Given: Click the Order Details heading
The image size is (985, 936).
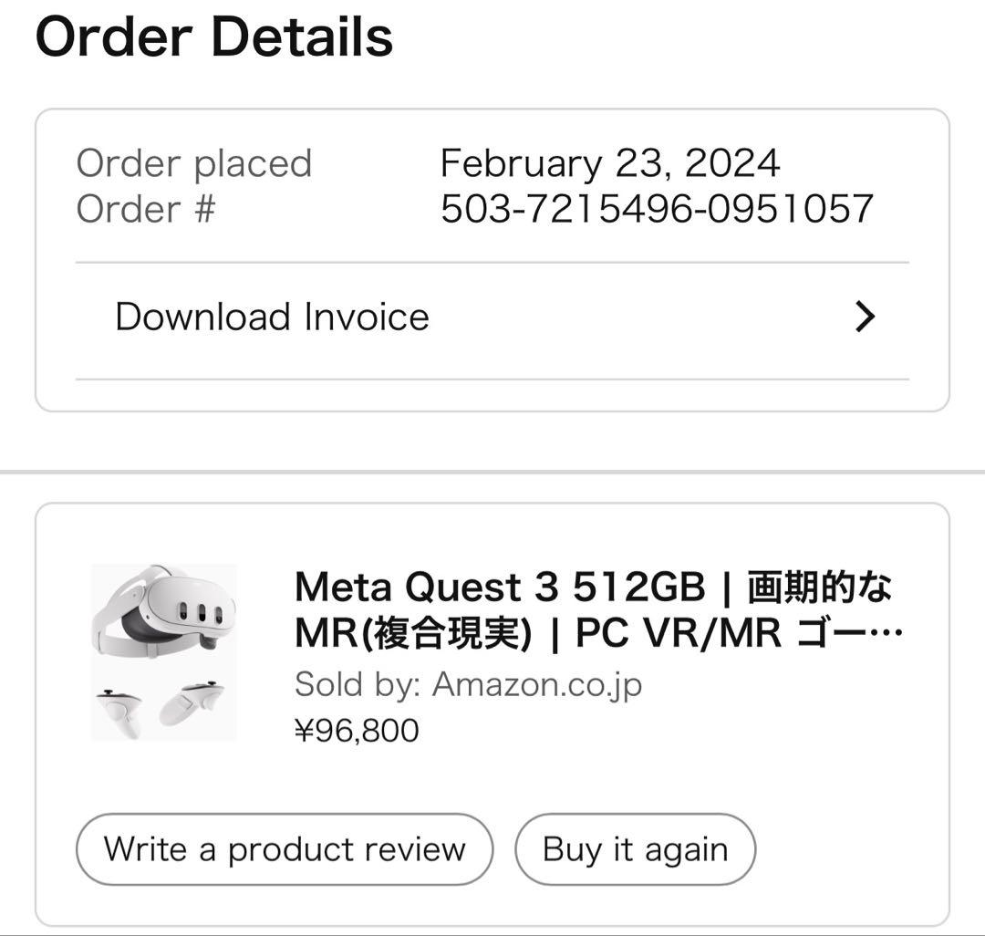Looking at the screenshot, I should tap(213, 36).
